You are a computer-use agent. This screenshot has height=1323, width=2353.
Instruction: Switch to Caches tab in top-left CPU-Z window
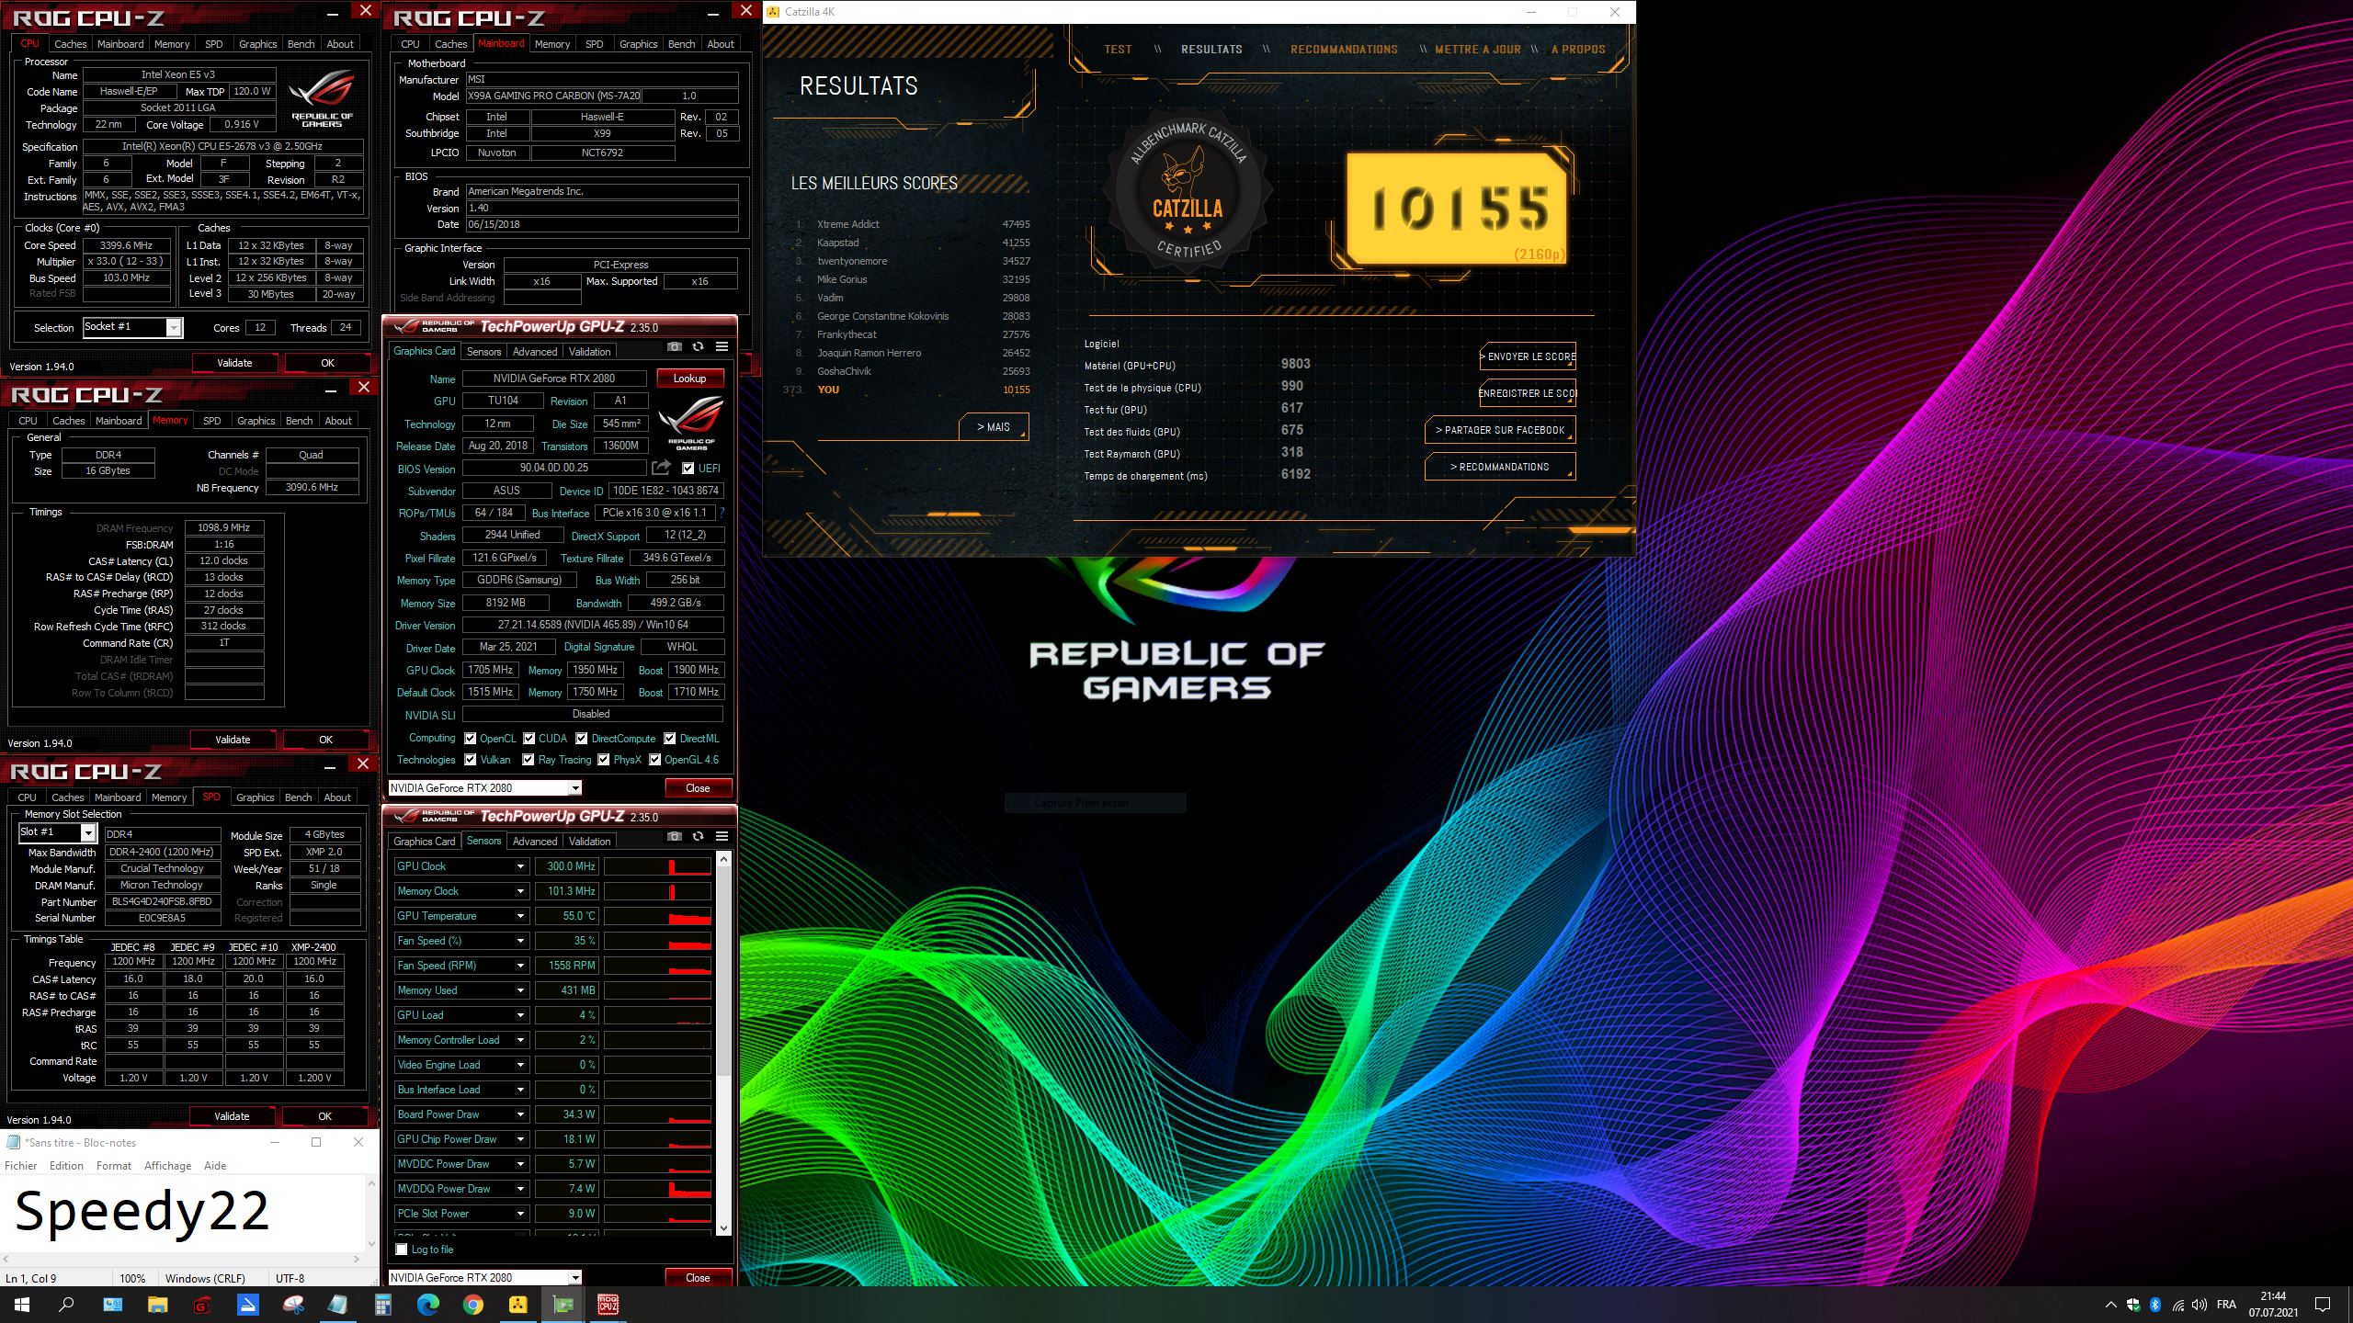click(70, 44)
